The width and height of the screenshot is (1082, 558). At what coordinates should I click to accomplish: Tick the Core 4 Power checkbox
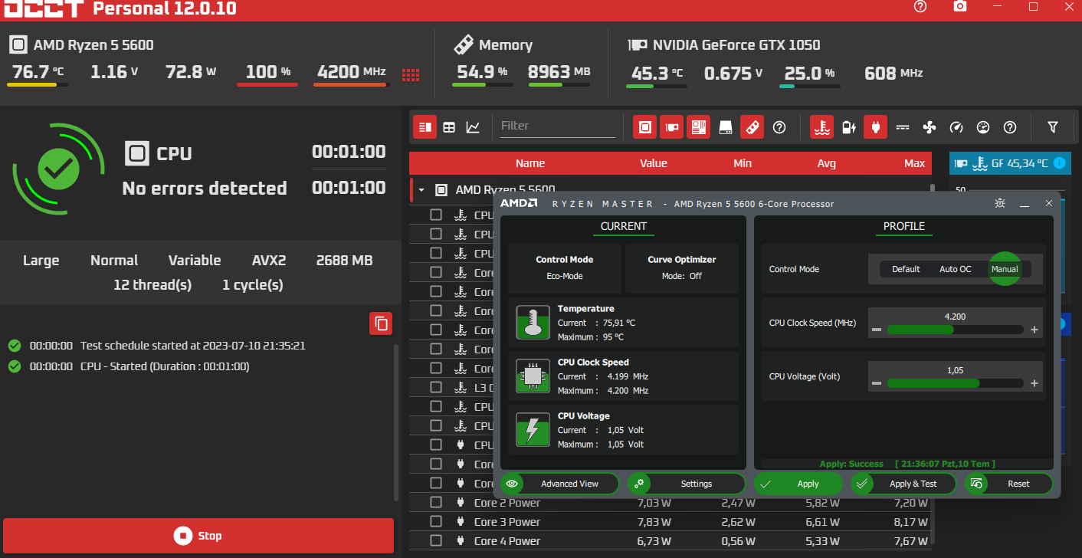436,540
